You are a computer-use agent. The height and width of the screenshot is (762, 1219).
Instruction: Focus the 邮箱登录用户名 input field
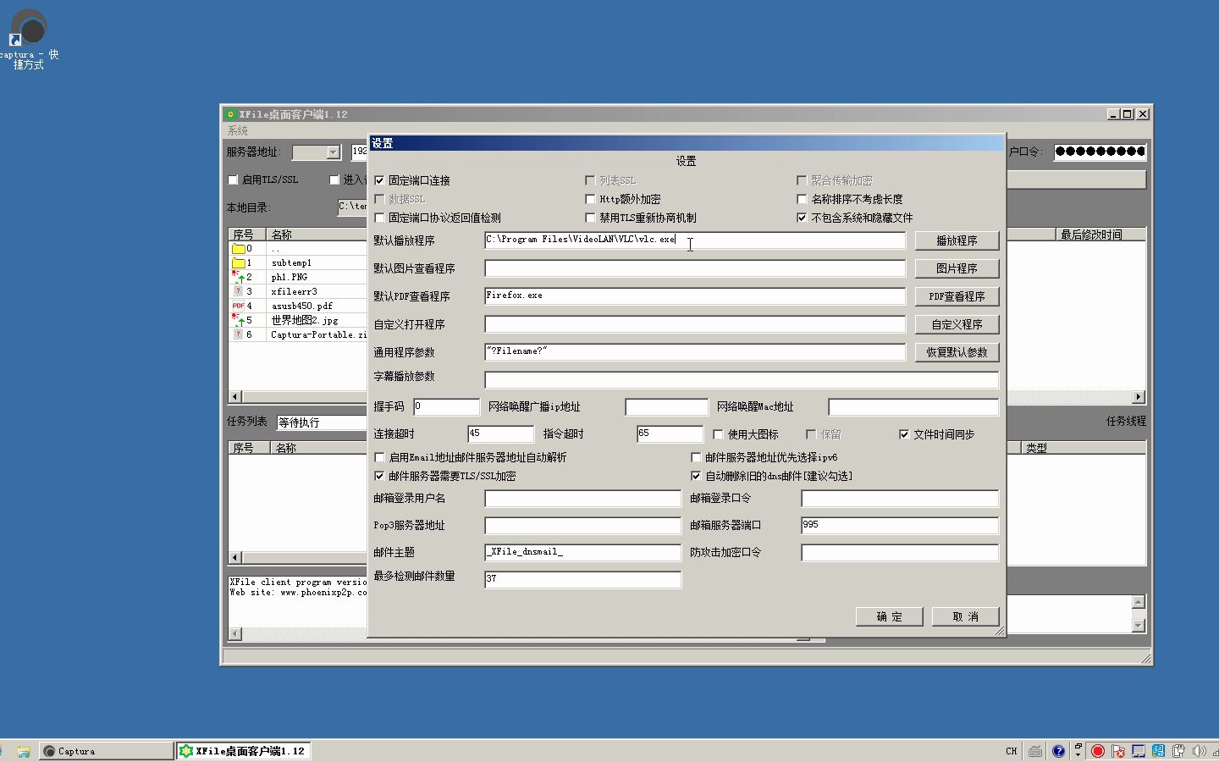click(583, 499)
